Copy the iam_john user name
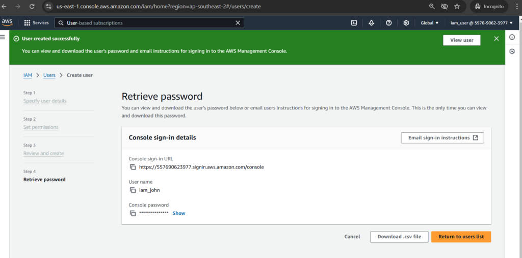The height and width of the screenshot is (258, 522). [133, 190]
